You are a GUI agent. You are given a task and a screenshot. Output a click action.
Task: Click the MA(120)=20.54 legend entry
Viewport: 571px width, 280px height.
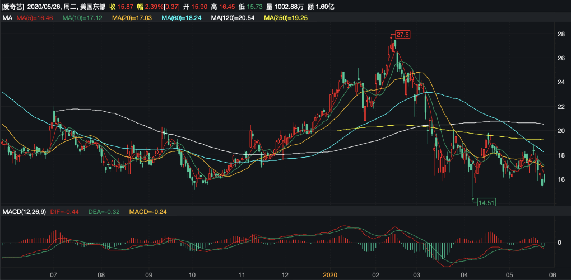click(233, 18)
